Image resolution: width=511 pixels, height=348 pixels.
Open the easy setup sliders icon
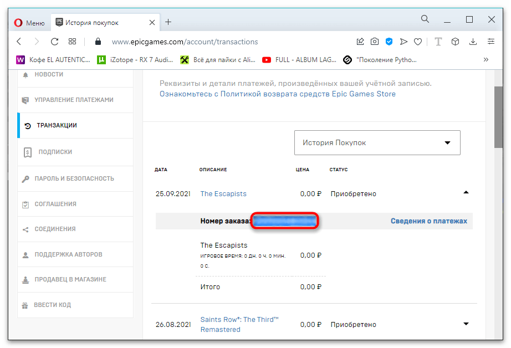[491, 42]
